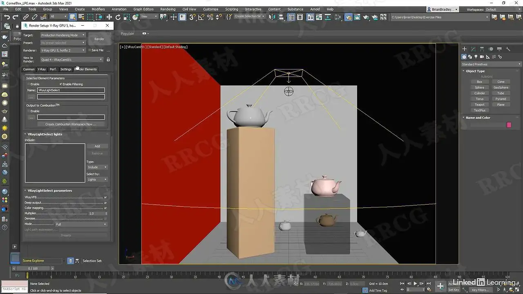Activate the Select and Move tool
The height and width of the screenshot is (294, 523).
[109, 17]
